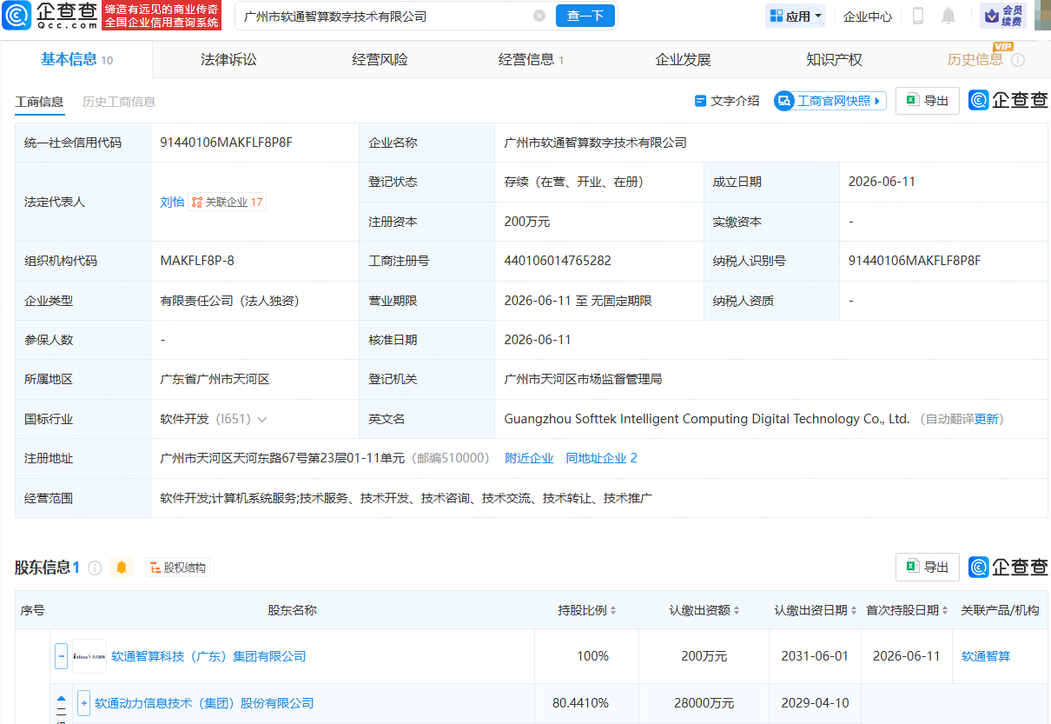
Task: Switch to 经营信息 tab
Action: tap(531, 59)
